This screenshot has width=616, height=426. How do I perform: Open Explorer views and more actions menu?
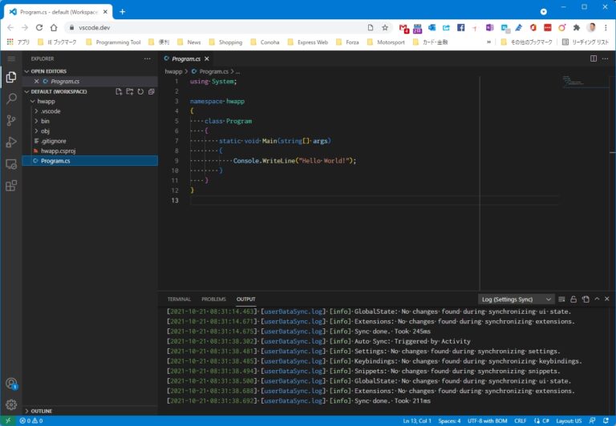click(148, 58)
